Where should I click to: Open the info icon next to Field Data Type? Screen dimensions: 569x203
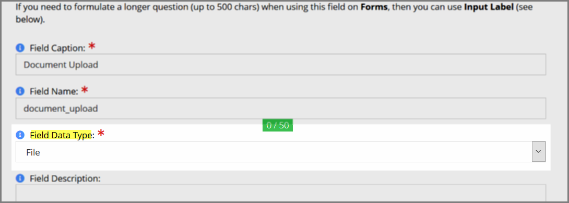[x=20, y=135]
